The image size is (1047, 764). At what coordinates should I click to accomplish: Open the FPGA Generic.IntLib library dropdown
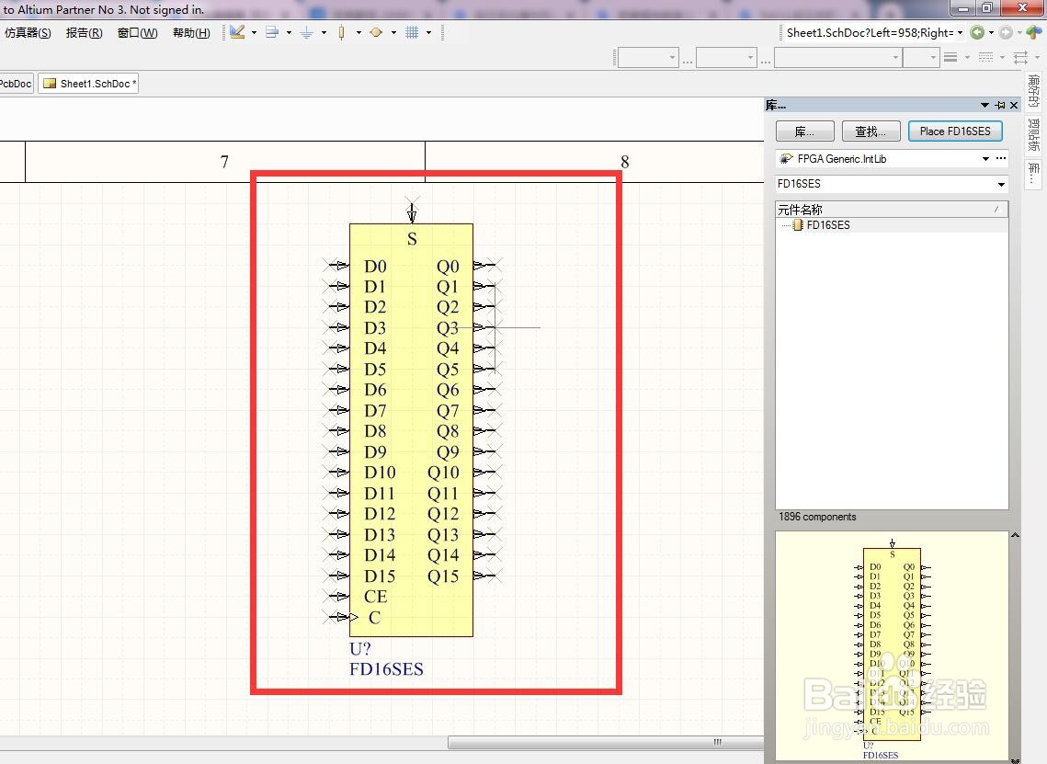(x=985, y=159)
